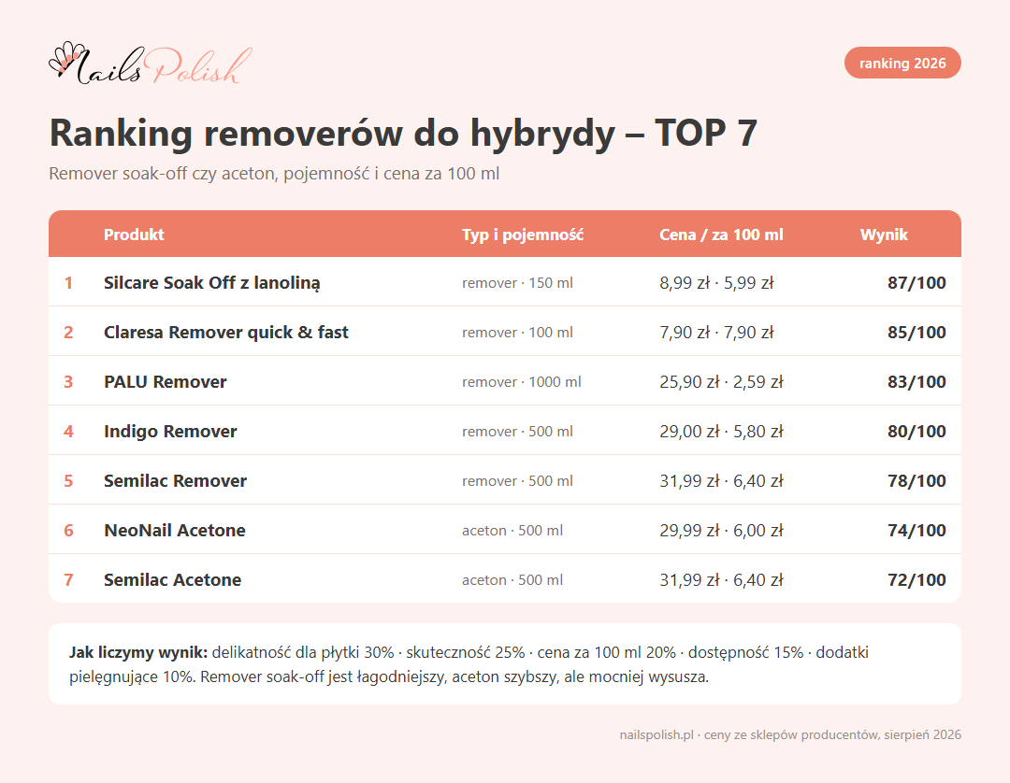This screenshot has height=783, width=1010.
Task: Click rank number 1 for Silcare
Action: point(68,282)
